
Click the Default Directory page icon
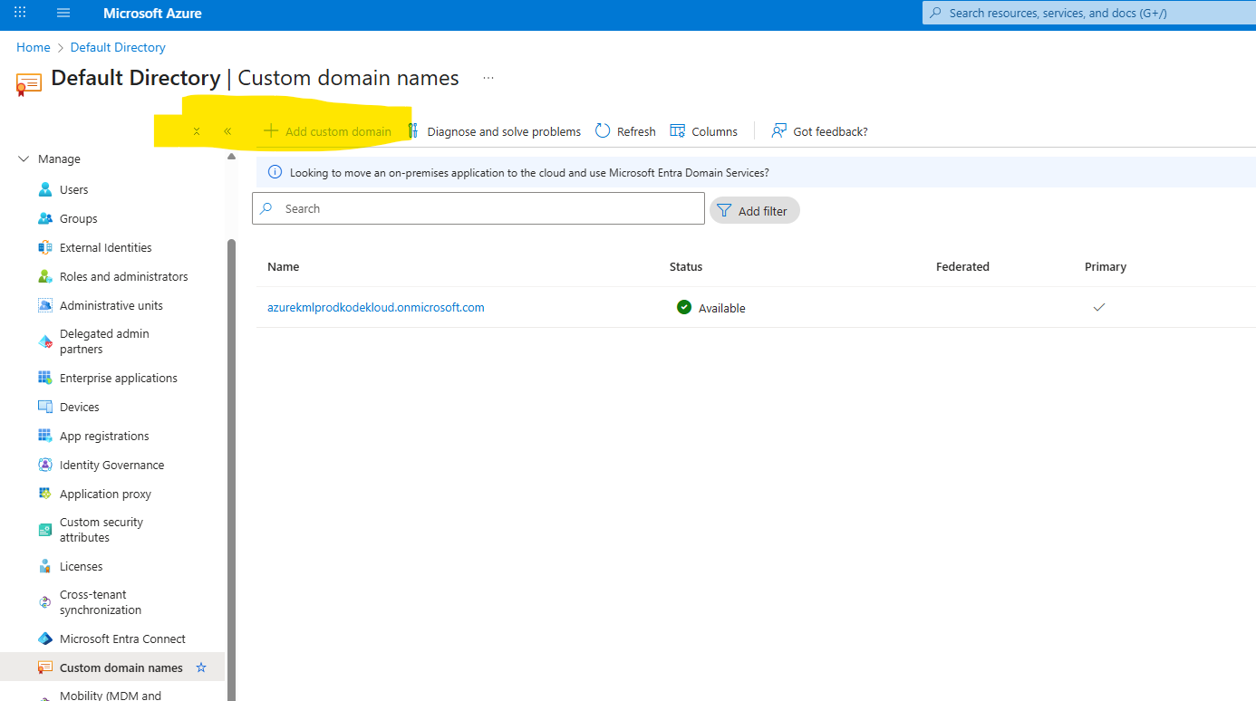click(x=29, y=84)
